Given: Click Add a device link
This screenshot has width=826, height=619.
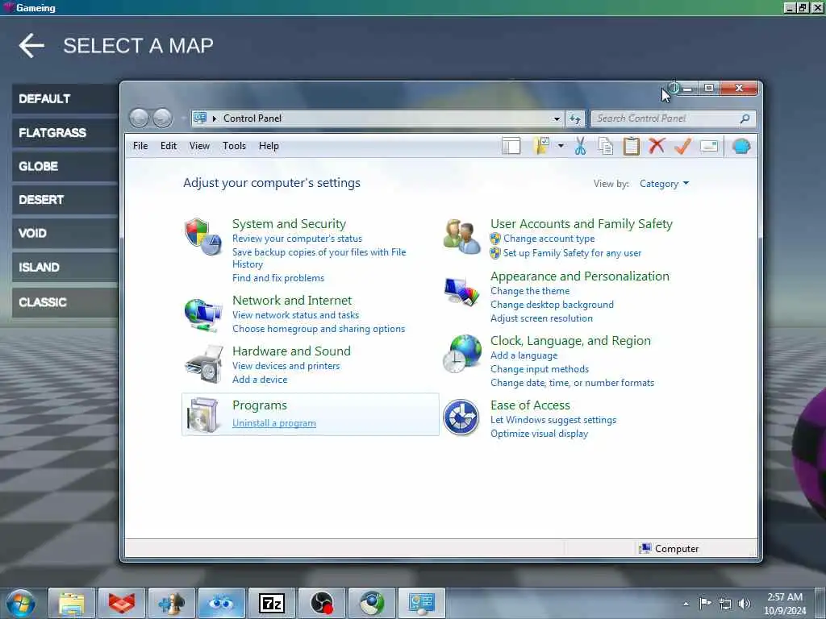Looking at the screenshot, I should tap(260, 380).
